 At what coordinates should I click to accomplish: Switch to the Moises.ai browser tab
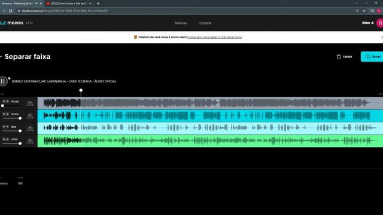point(17,4)
